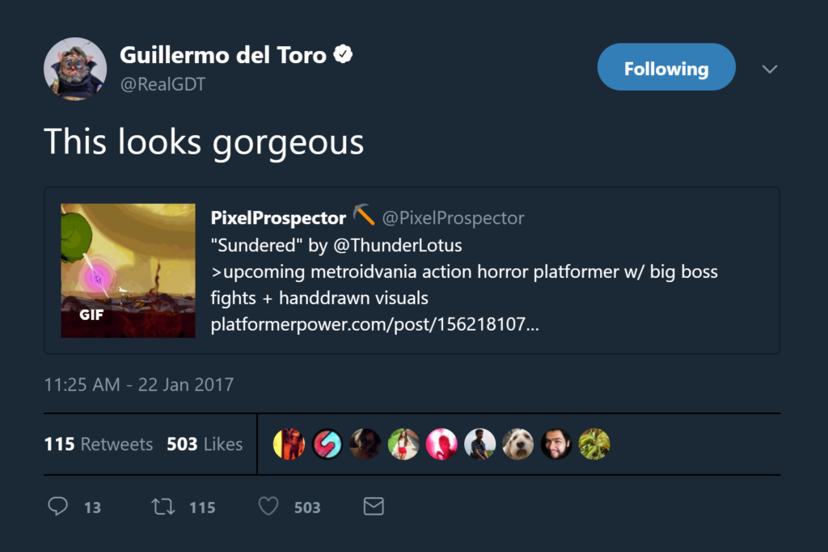Click the first liker's avatar
This screenshot has height=552, width=828.
(x=289, y=444)
